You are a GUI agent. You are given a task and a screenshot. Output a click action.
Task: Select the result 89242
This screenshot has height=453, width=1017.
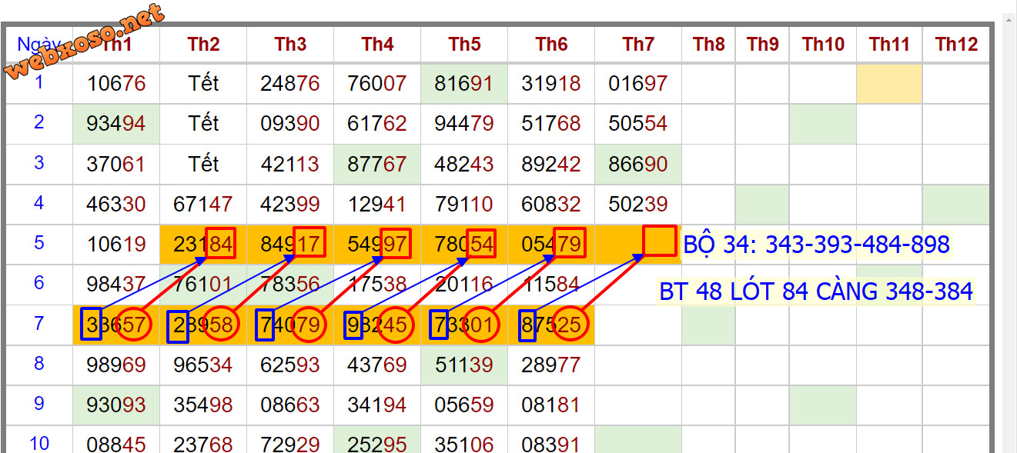[x=551, y=165]
